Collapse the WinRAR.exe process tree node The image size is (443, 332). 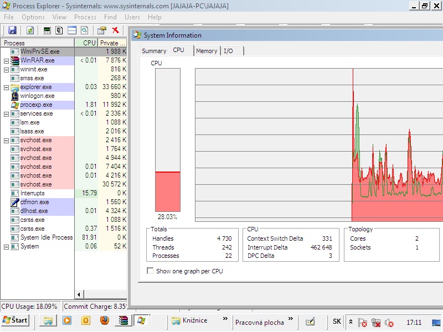click(x=6, y=61)
